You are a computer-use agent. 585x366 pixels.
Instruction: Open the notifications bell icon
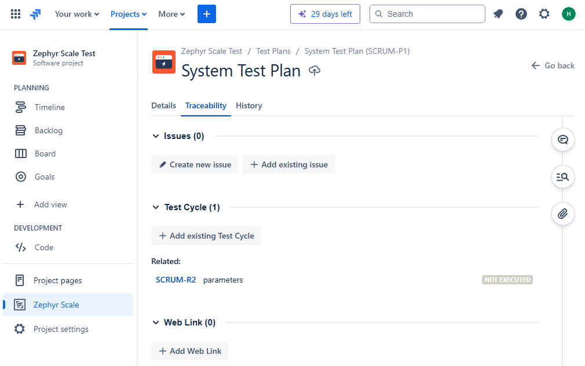tap(498, 14)
